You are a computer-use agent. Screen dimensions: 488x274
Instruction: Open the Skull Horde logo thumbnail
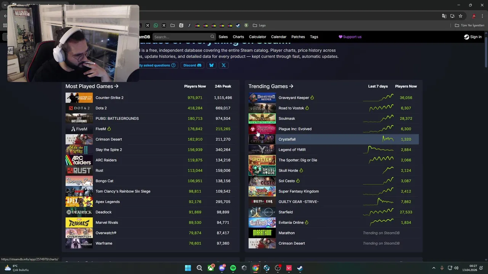click(262, 170)
